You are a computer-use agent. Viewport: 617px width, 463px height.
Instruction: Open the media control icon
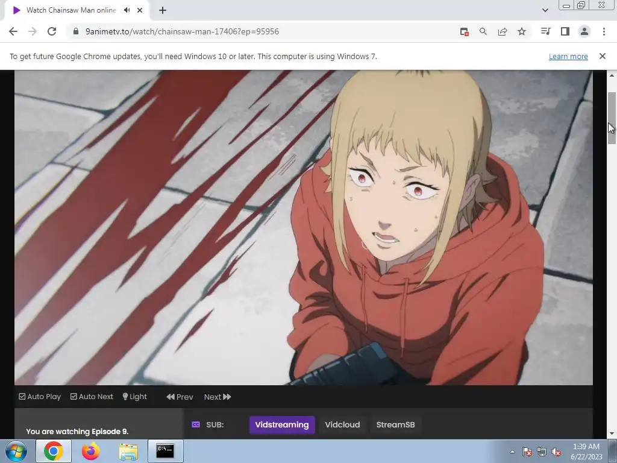[545, 31]
